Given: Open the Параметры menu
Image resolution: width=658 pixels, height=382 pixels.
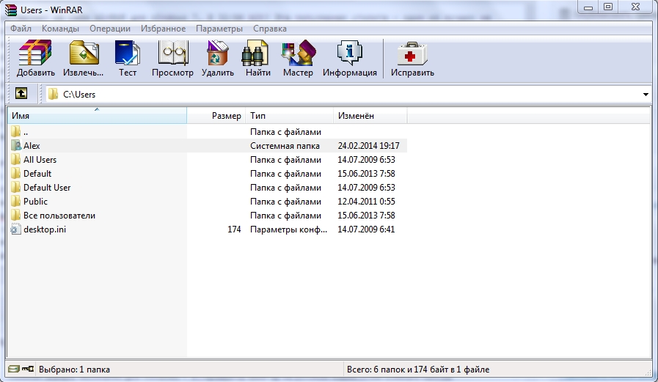Looking at the screenshot, I should point(219,29).
